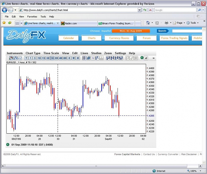Screen dimensions: 207x174
Task: Select the 4H time scale button
Action: click(x=61, y=58)
